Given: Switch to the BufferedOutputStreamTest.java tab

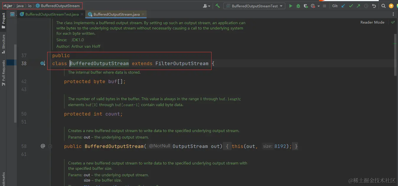Looking at the screenshot, I should [52, 14].
